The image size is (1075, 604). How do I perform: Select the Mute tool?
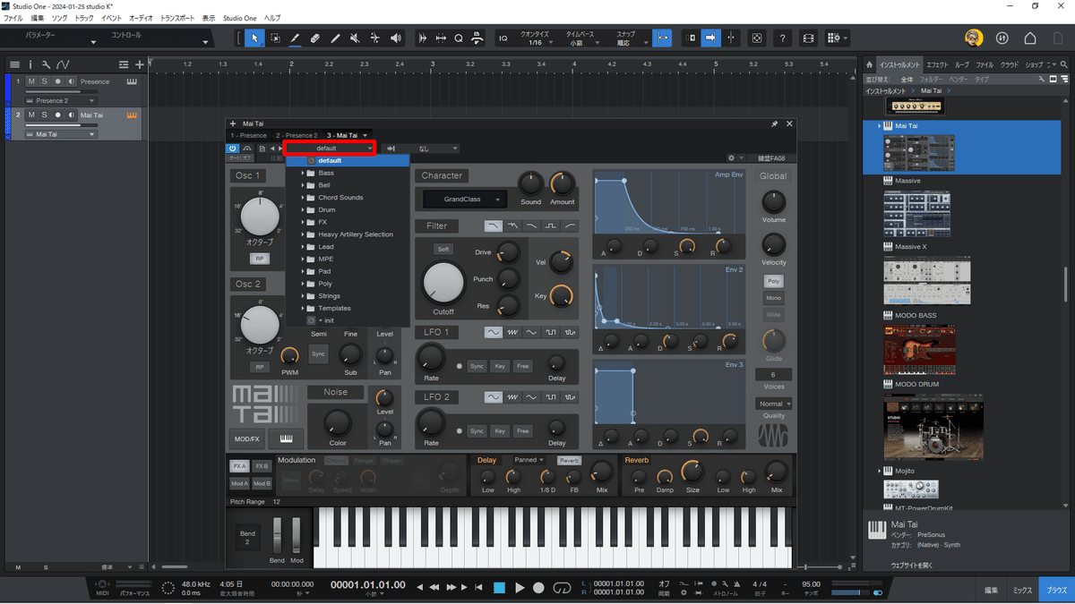tap(355, 38)
